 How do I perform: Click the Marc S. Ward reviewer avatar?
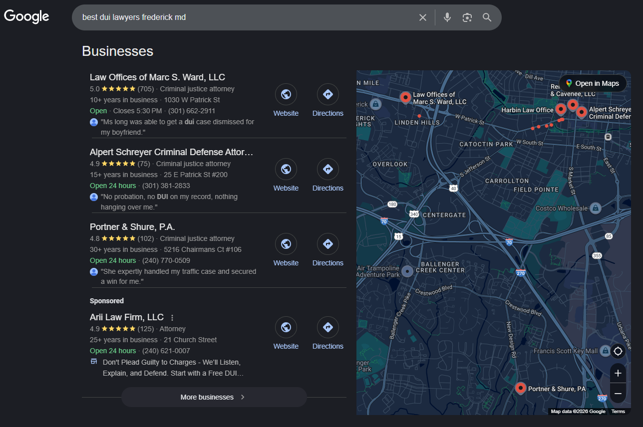tap(94, 122)
